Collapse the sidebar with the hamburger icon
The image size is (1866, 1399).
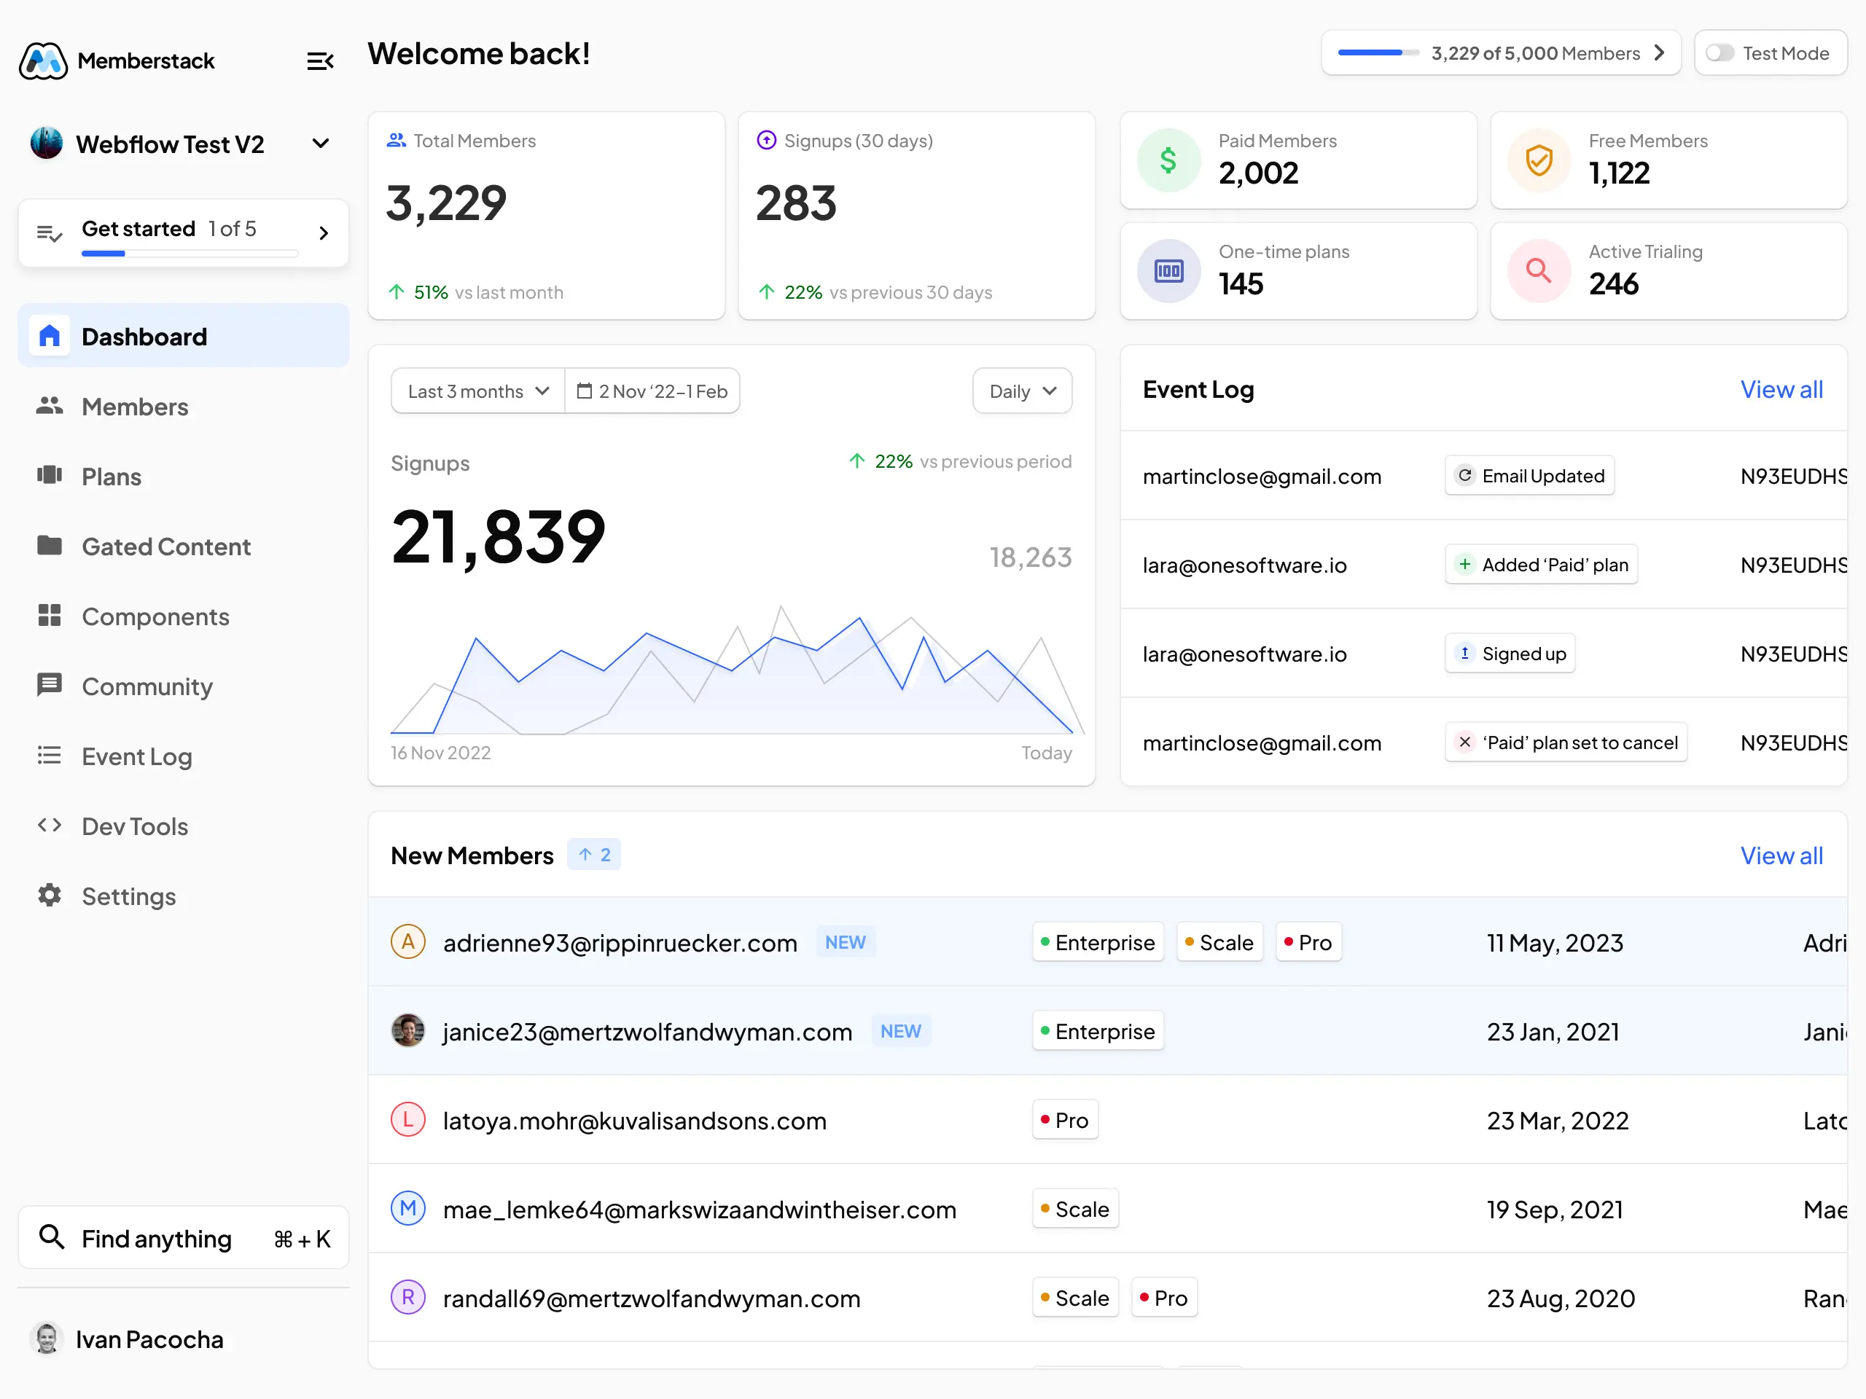coord(320,60)
